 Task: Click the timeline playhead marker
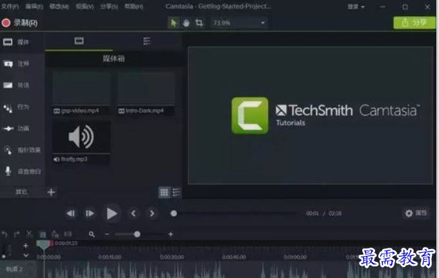point(44,244)
